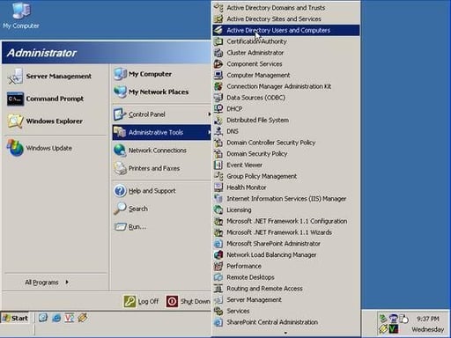Click the taskbar clock showing 9:37 PM
The height and width of the screenshot is (338, 451).
tap(428, 319)
